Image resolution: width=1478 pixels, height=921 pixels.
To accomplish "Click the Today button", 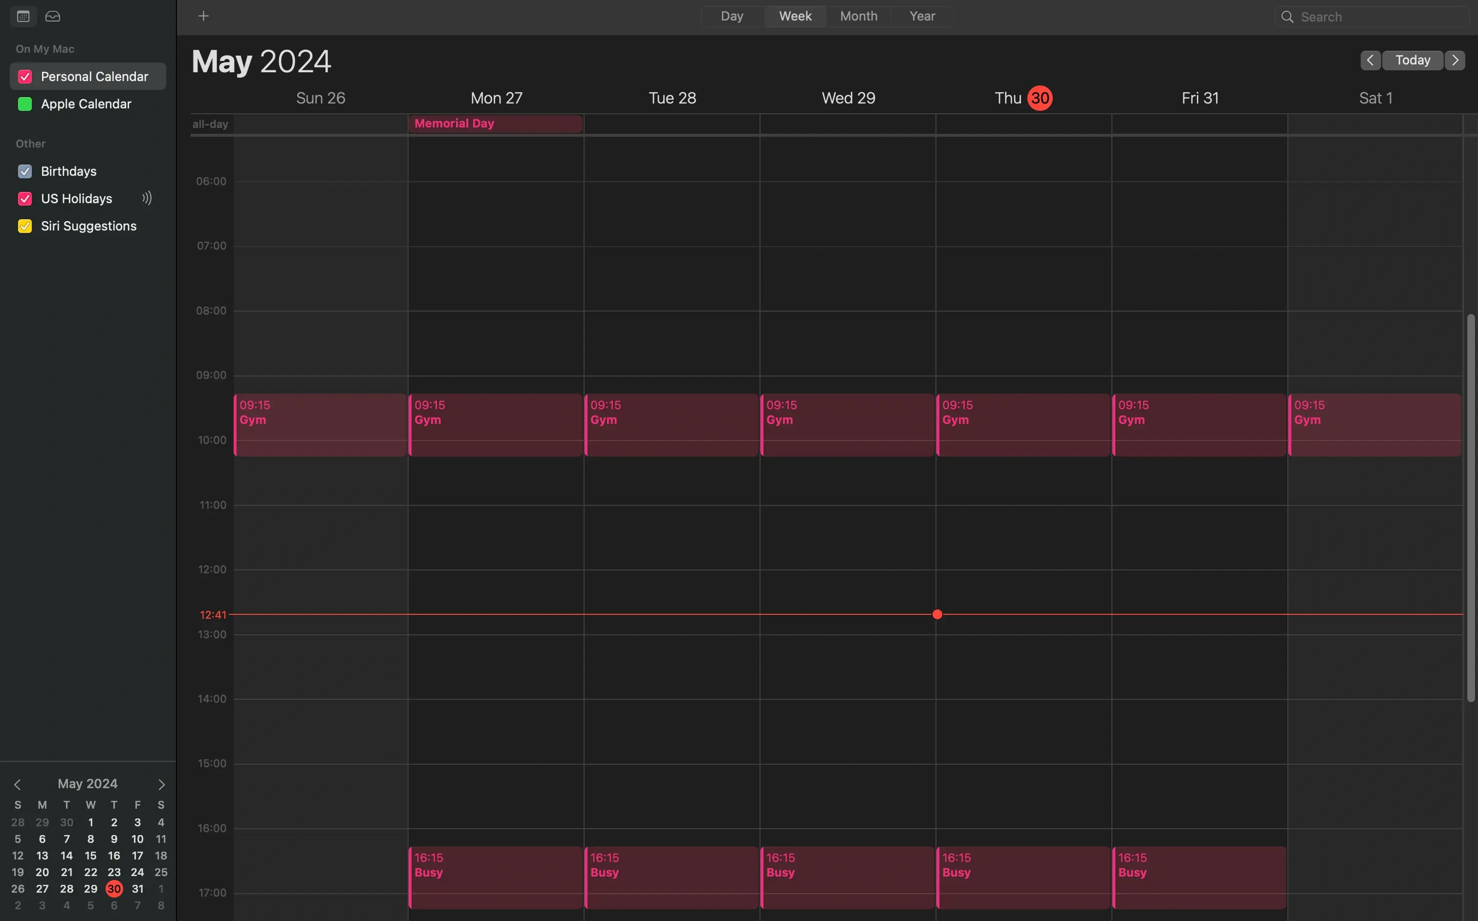I will pos(1412,60).
